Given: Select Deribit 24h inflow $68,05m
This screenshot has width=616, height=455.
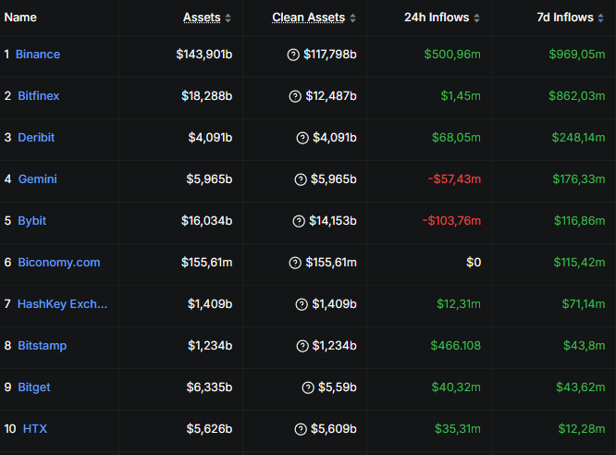Looking at the screenshot, I should pos(456,138).
